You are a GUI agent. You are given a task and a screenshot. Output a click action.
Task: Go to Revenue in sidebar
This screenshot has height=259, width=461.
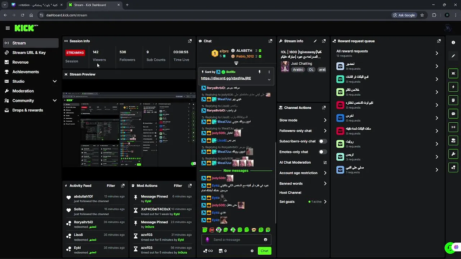click(x=30, y=62)
